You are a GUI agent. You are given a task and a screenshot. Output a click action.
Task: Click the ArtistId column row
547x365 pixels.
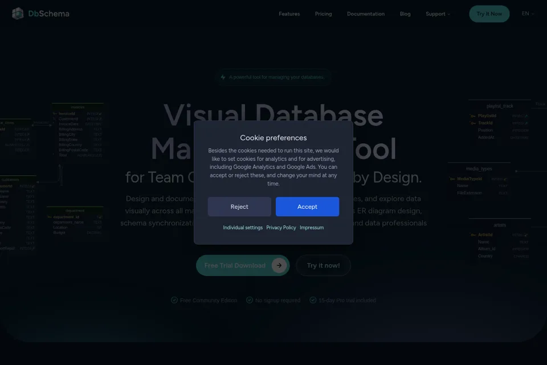pyautogui.click(x=500, y=235)
